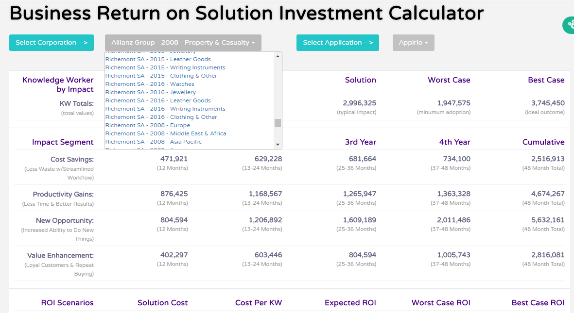Select Richemont SA - 2015 - Leather Goods
This screenshot has height=313, width=574.
pos(158,59)
